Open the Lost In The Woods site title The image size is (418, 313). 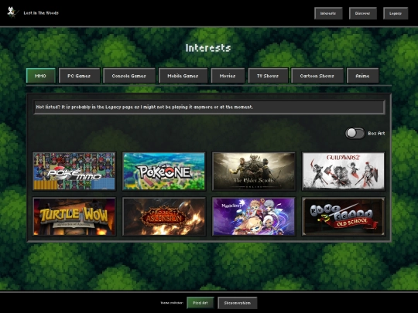pyautogui.click(x=41, y=13)
